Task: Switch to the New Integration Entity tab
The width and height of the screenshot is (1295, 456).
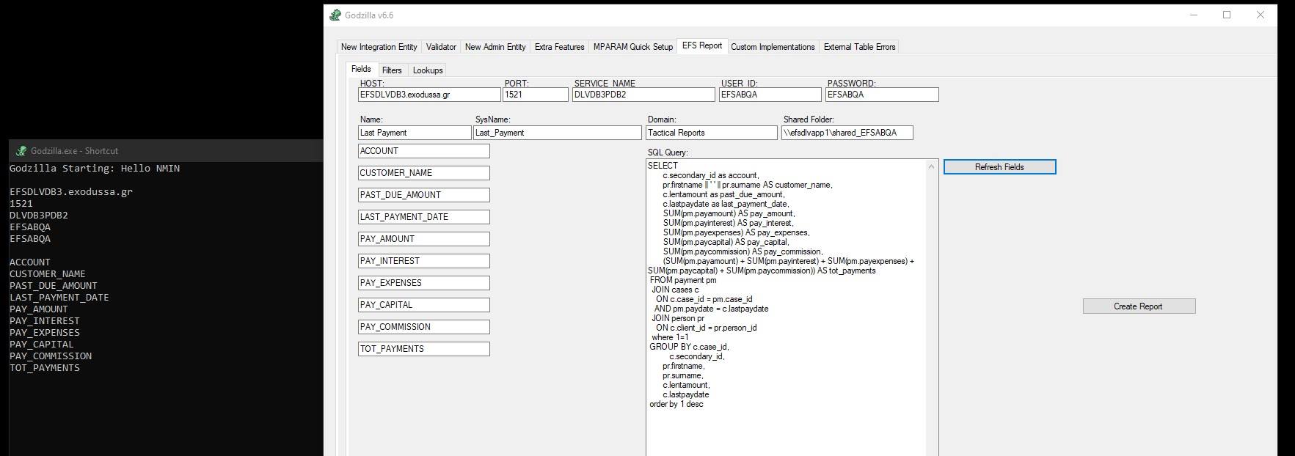Action: tap(379, 47)
